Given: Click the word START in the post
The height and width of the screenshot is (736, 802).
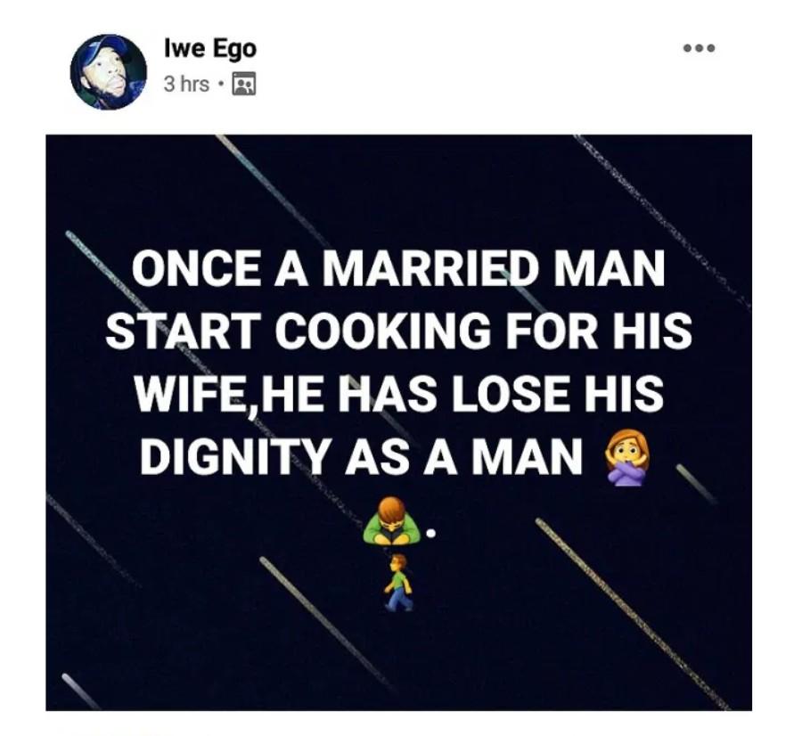Looking at the screenshot, I should coord(181,331).
